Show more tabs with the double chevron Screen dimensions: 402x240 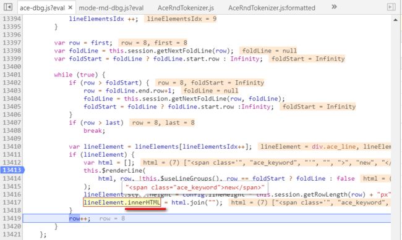click(x=334, y=7)
